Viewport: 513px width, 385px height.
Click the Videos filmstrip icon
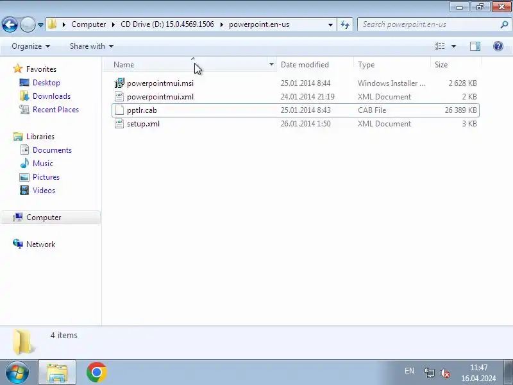pos(24,190)
